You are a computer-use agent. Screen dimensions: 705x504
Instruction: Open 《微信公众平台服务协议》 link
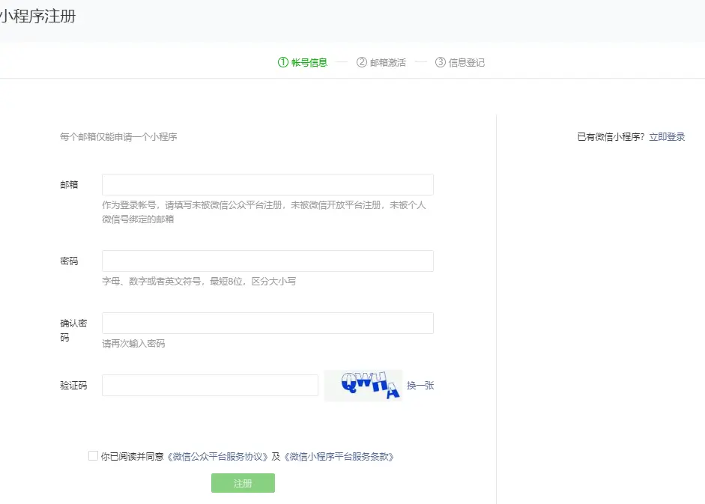click(217, 457)
